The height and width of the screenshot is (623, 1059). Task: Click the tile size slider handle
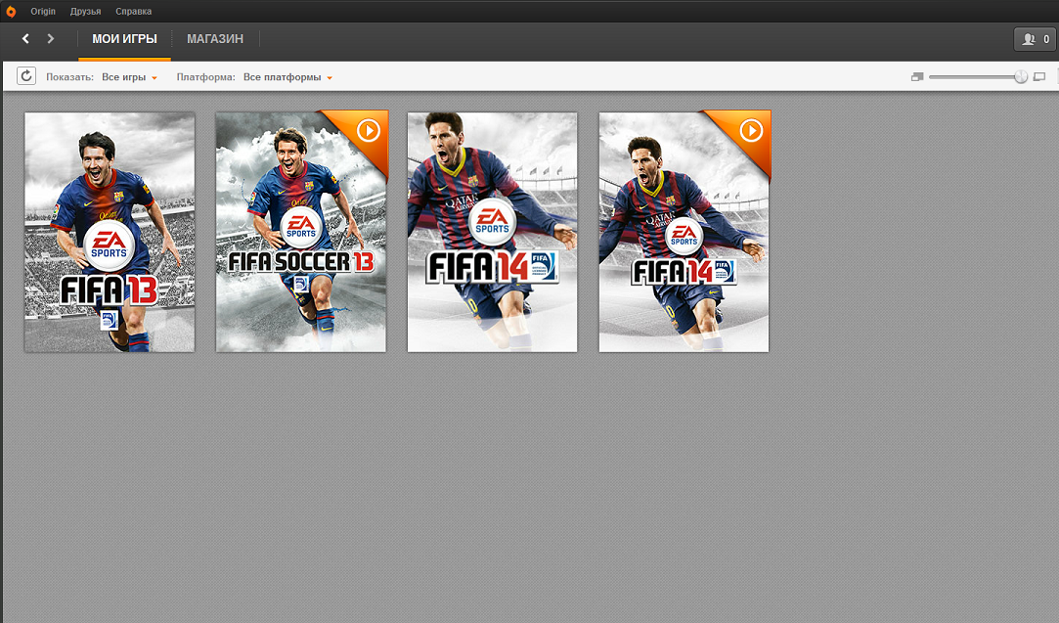[x=1021, y=77]
